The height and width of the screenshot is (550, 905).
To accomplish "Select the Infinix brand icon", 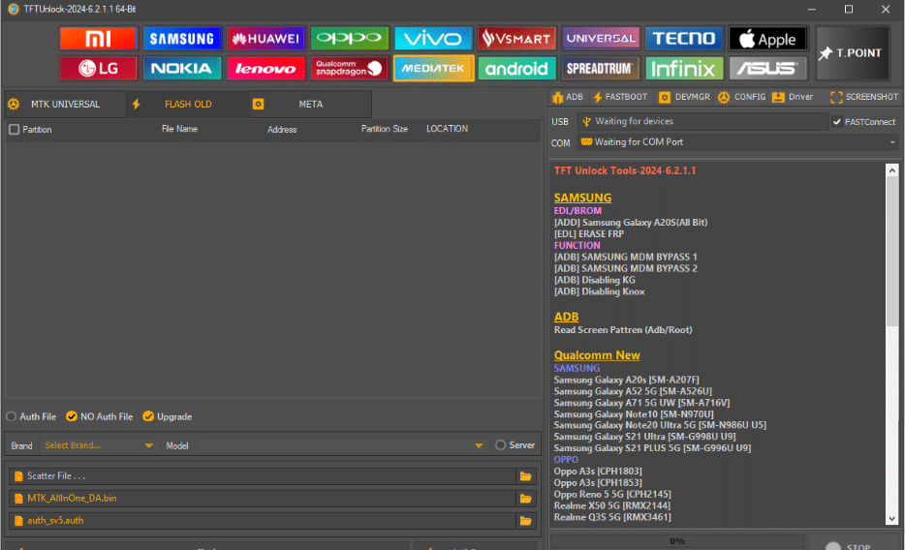I will click(684, 69).
